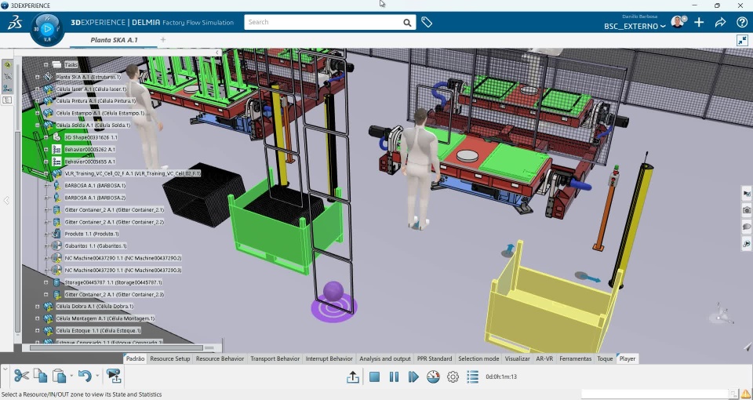Click the export icon beside Undo

(x=115, y=376)
